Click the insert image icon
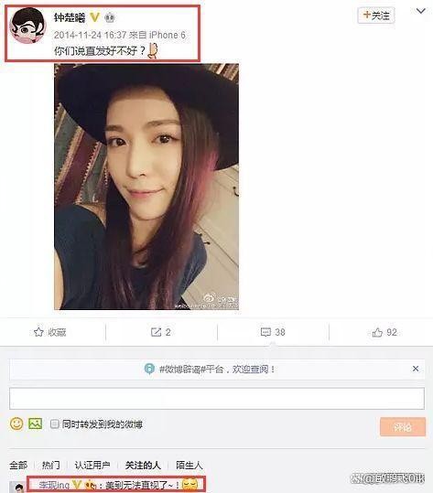 pos(35,423)
